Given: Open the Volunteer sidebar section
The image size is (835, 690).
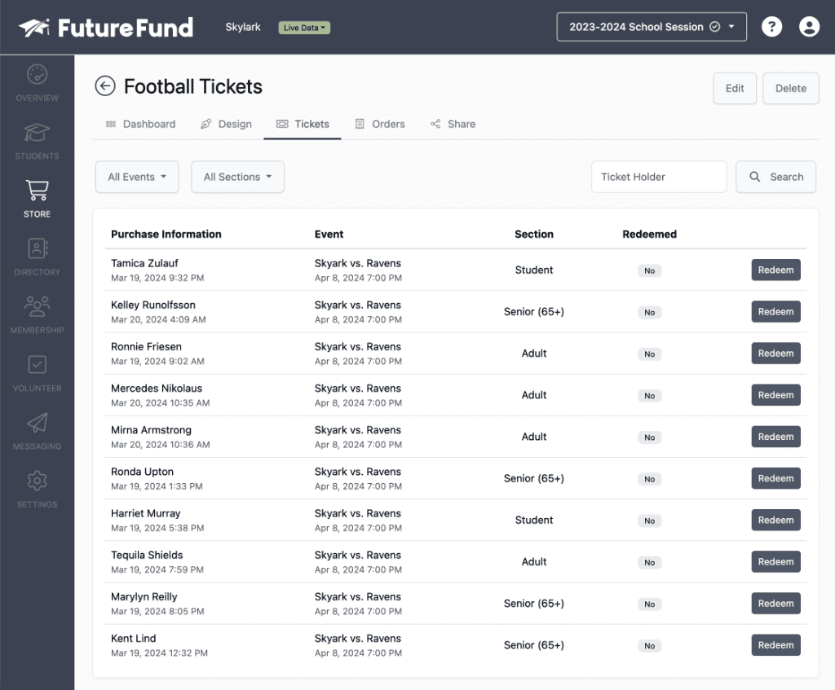Looking at the screenshot, I should (x=37, y=365).
